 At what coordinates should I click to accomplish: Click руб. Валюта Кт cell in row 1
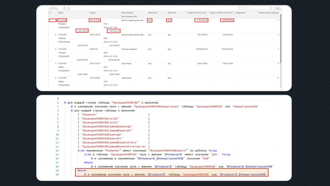point(169,20)
